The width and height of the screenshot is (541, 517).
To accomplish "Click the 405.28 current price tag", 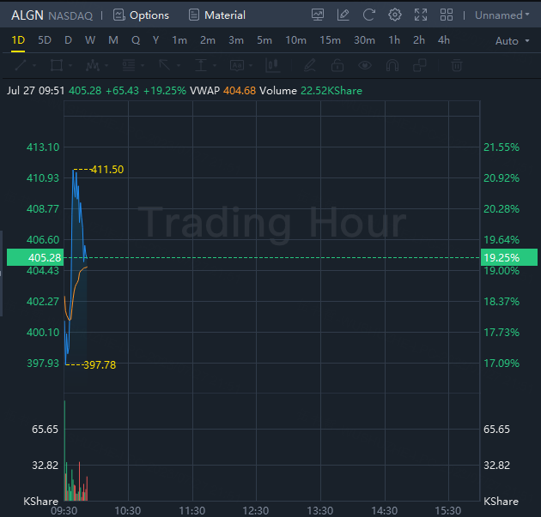I will [35, 257].
